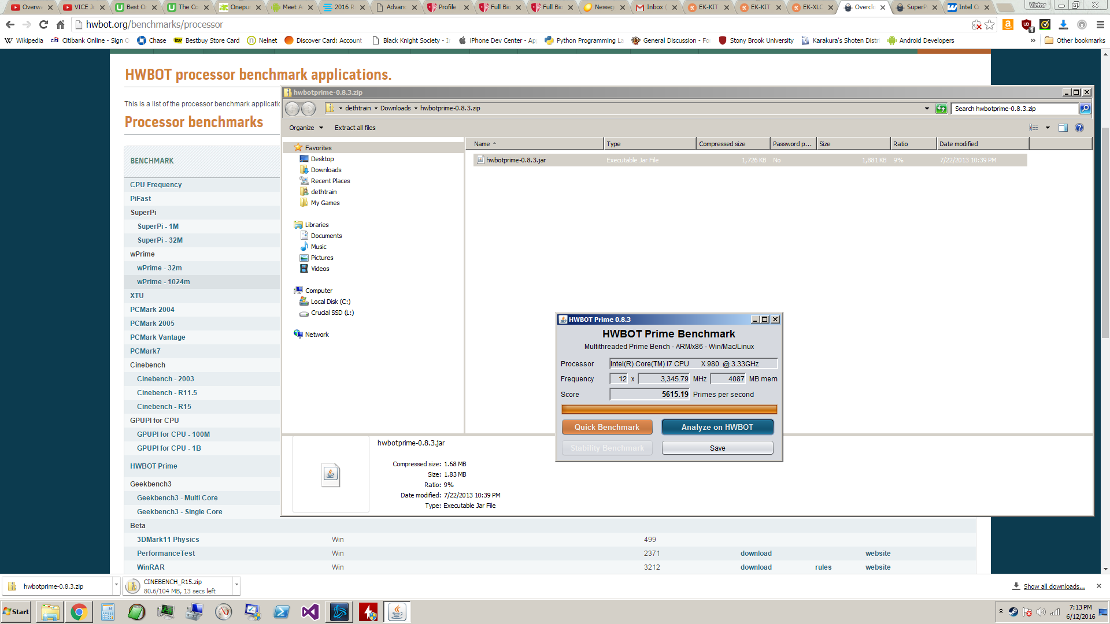Image resolution: width=1110 pixels, height=624 pixels.
Task: Open the Stony Brook University bookmark
Action: [x=756, y=40]
